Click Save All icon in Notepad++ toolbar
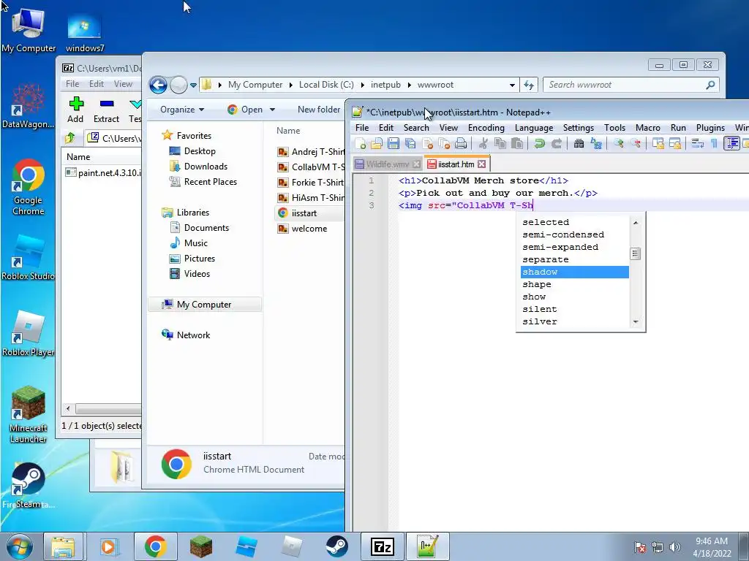 coord(410,143)
